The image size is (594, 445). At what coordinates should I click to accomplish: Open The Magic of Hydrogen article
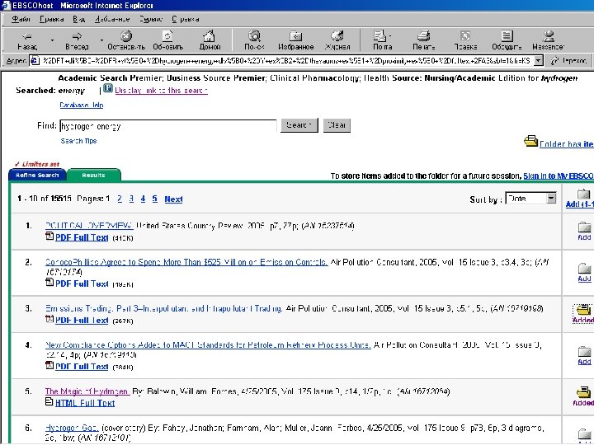click(87, 391)
